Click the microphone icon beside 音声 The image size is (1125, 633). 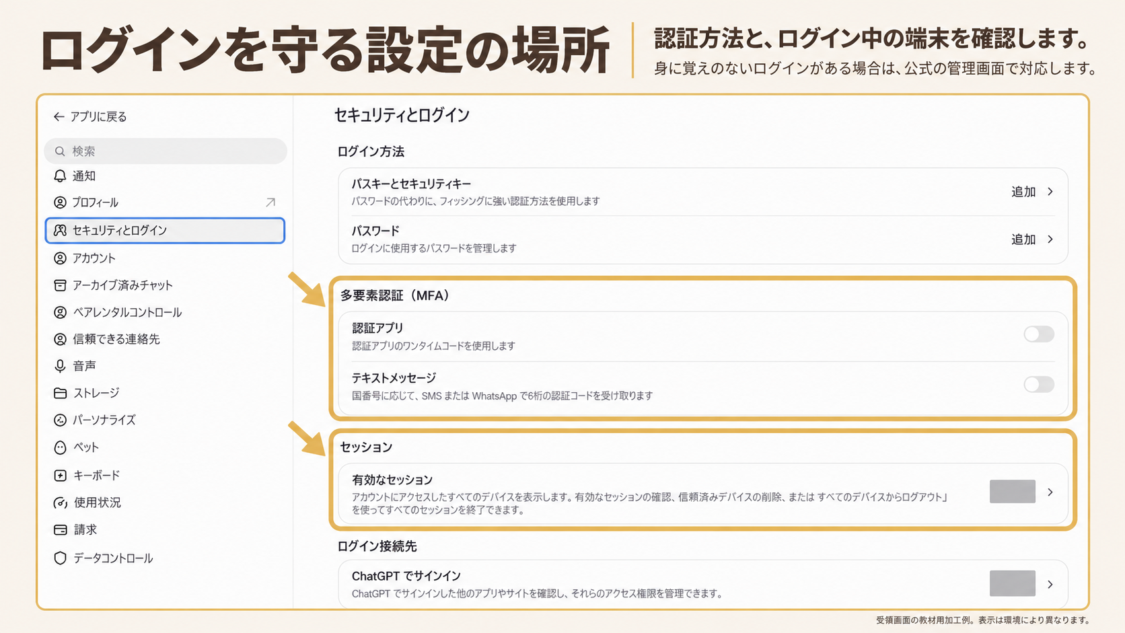tap(60, 366)
